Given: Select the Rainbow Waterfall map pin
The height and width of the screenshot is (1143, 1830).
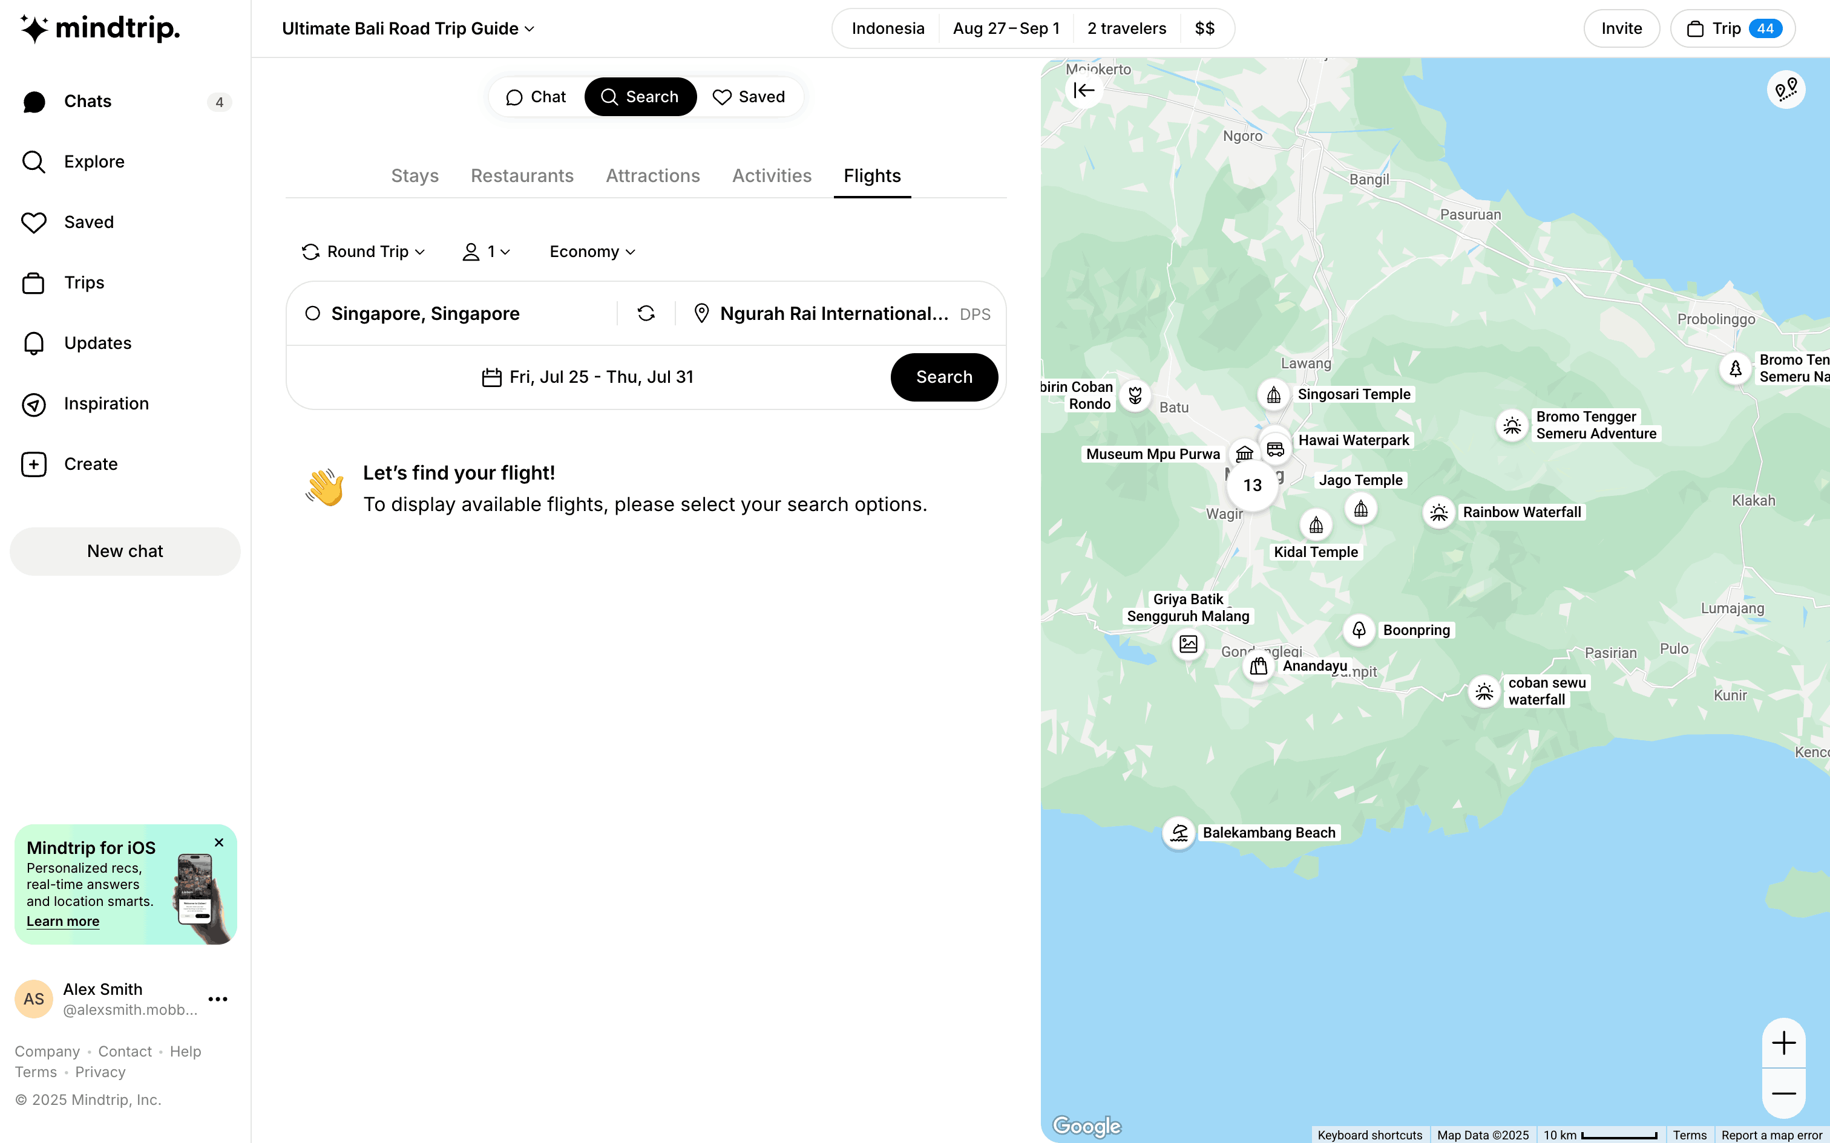Looking at the screenshot, I should pos(1438,513).
